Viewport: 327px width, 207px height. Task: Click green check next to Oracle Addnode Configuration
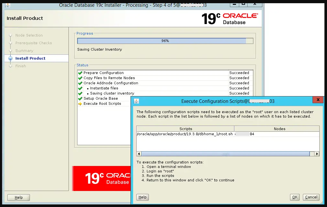coord(80,83)
